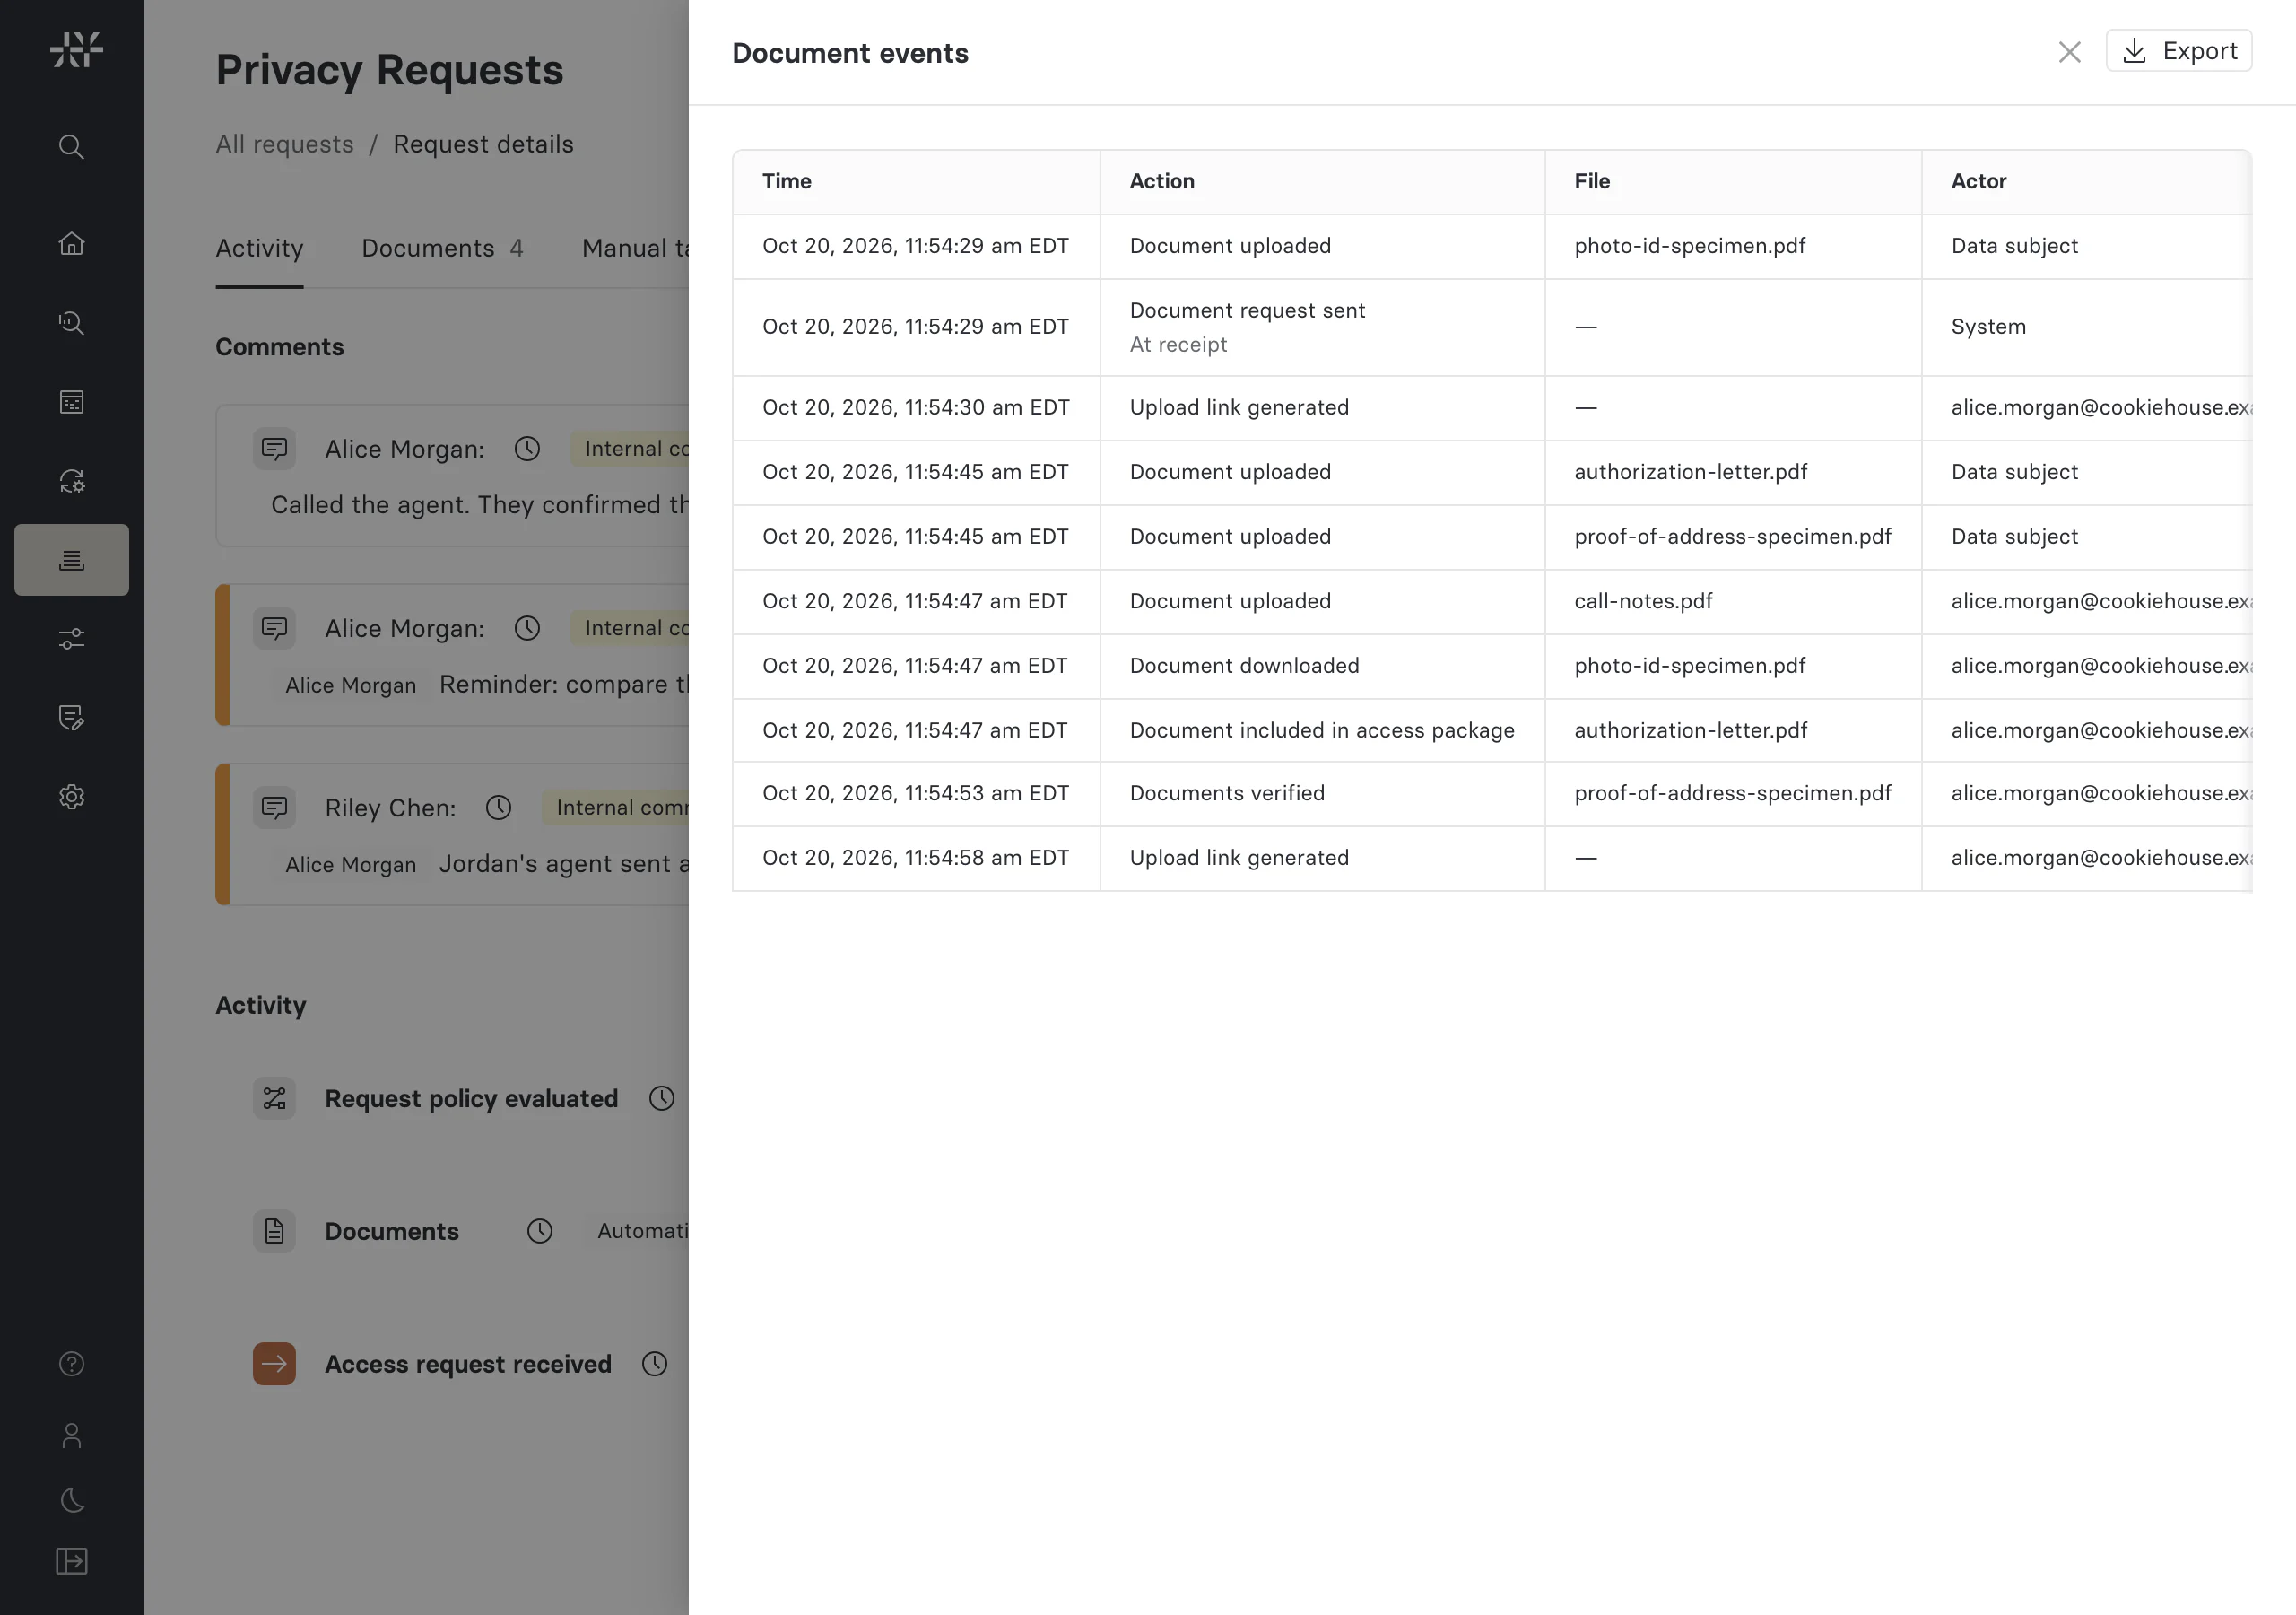Click 'Document included in access package' cell
2296x1615 pixels.
click(x=1322, y=730)
